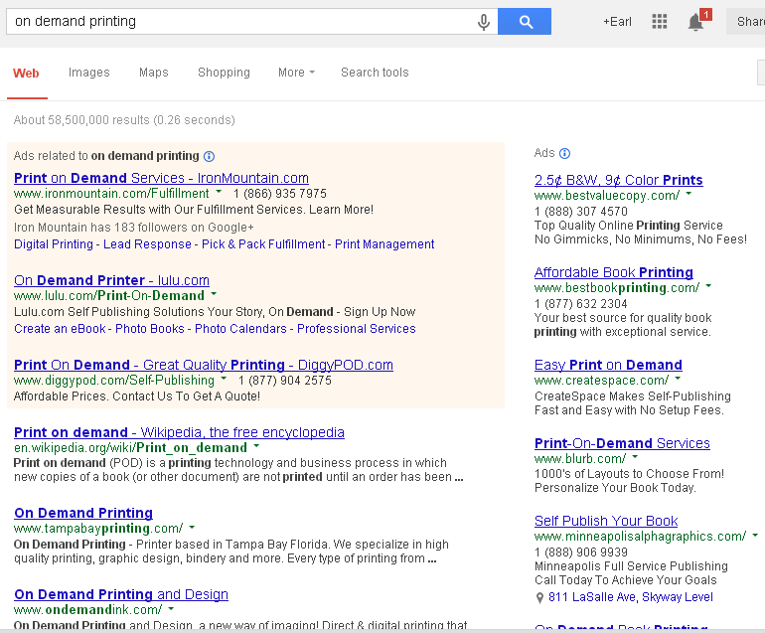Open 2.5¢ B&W, 9¢ Color Prints ad
The image size is (765, 633).
coord(619,180)
